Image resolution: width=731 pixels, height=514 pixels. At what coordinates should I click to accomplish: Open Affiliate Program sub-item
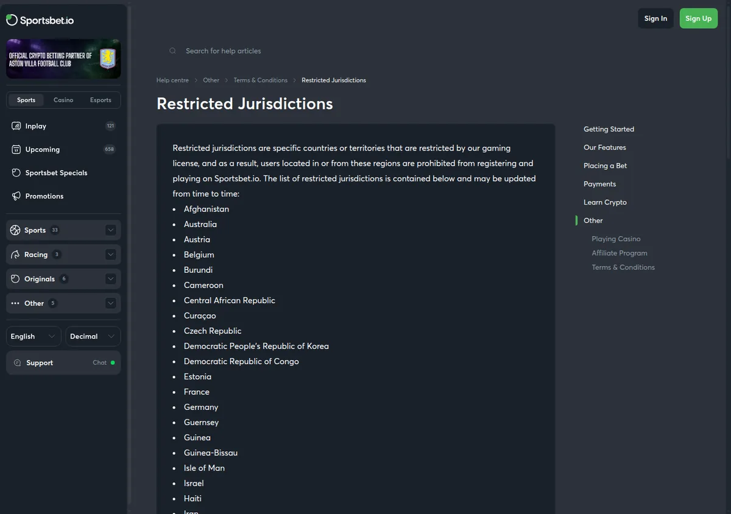(x=620, y=253)
